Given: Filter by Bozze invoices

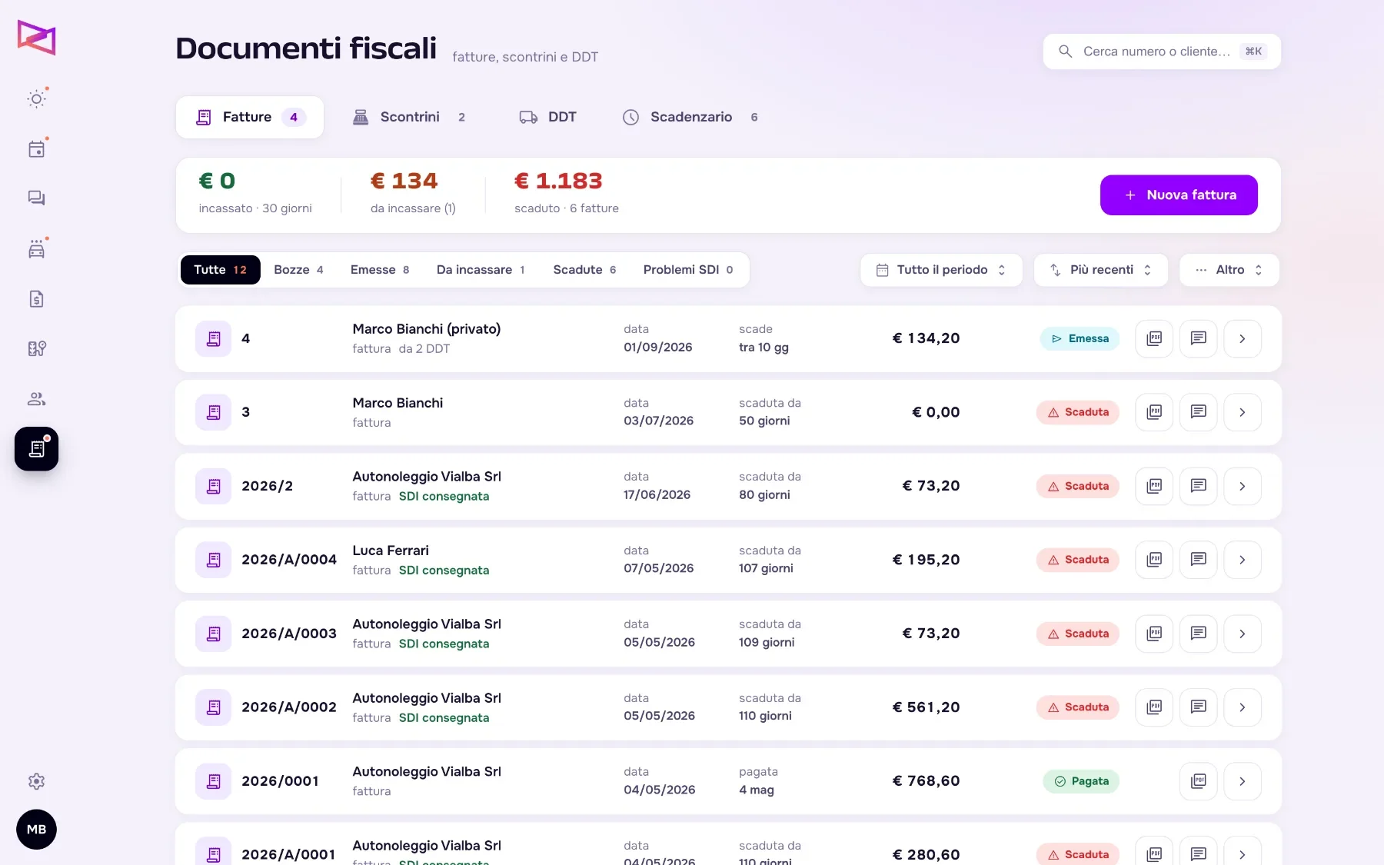Looking at the screenshot, I should [x=298, y=270].
